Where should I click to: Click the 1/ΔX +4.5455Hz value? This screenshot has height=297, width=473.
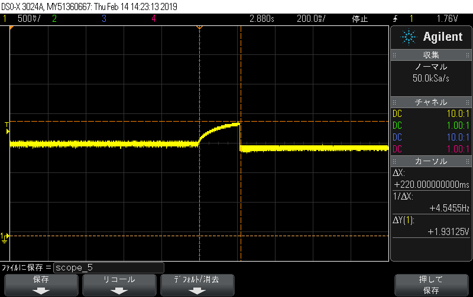click(449, 208)
